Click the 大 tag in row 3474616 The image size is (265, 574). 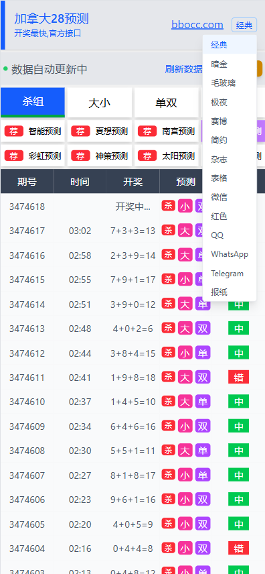click(185, 255)
